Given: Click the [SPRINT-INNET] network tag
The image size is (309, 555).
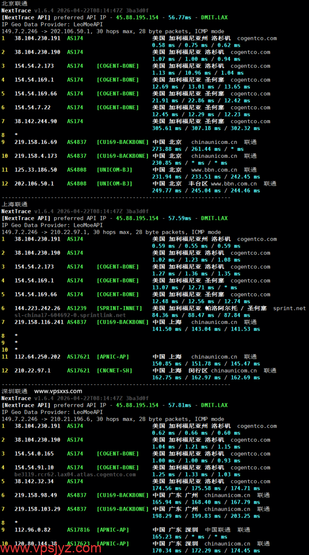Looking at the screenshot, I should tap(120, 308).
